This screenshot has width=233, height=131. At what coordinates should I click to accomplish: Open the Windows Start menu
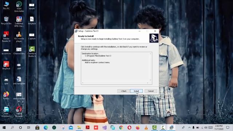click(x=4, y=127)
